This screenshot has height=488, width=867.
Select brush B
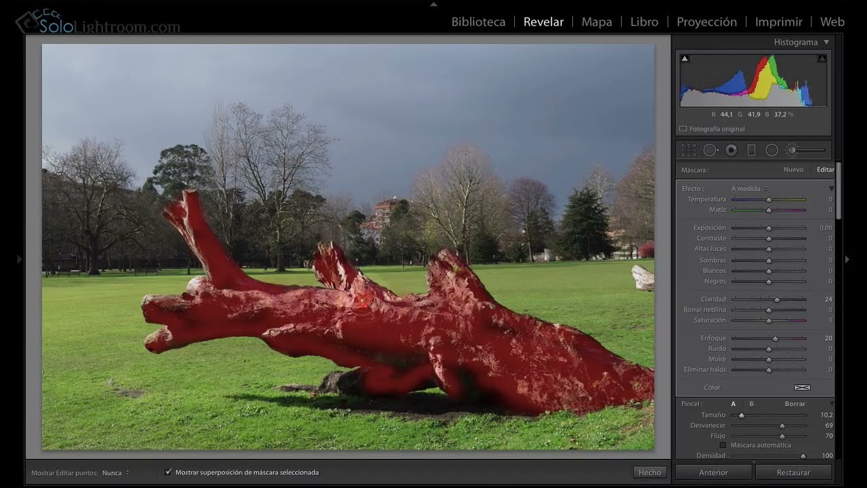click(x=751, y=404)
